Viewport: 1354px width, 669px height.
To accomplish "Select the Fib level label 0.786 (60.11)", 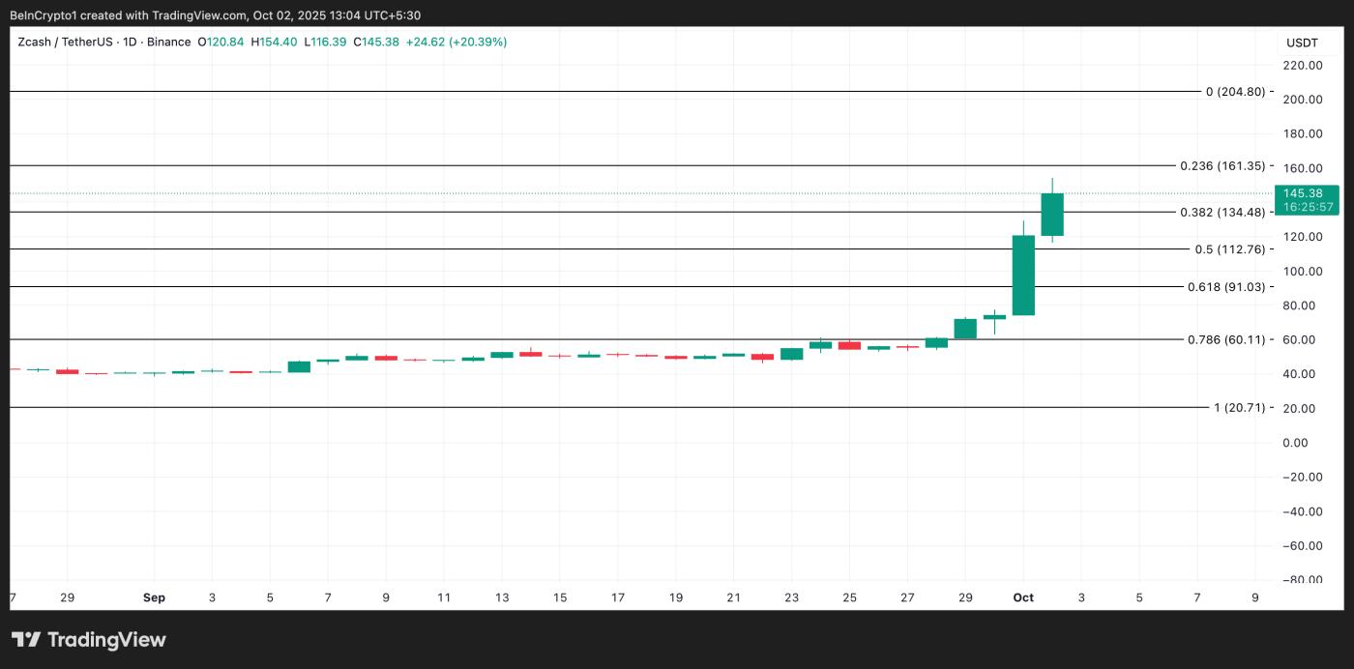I will [x=1226, y=340].
